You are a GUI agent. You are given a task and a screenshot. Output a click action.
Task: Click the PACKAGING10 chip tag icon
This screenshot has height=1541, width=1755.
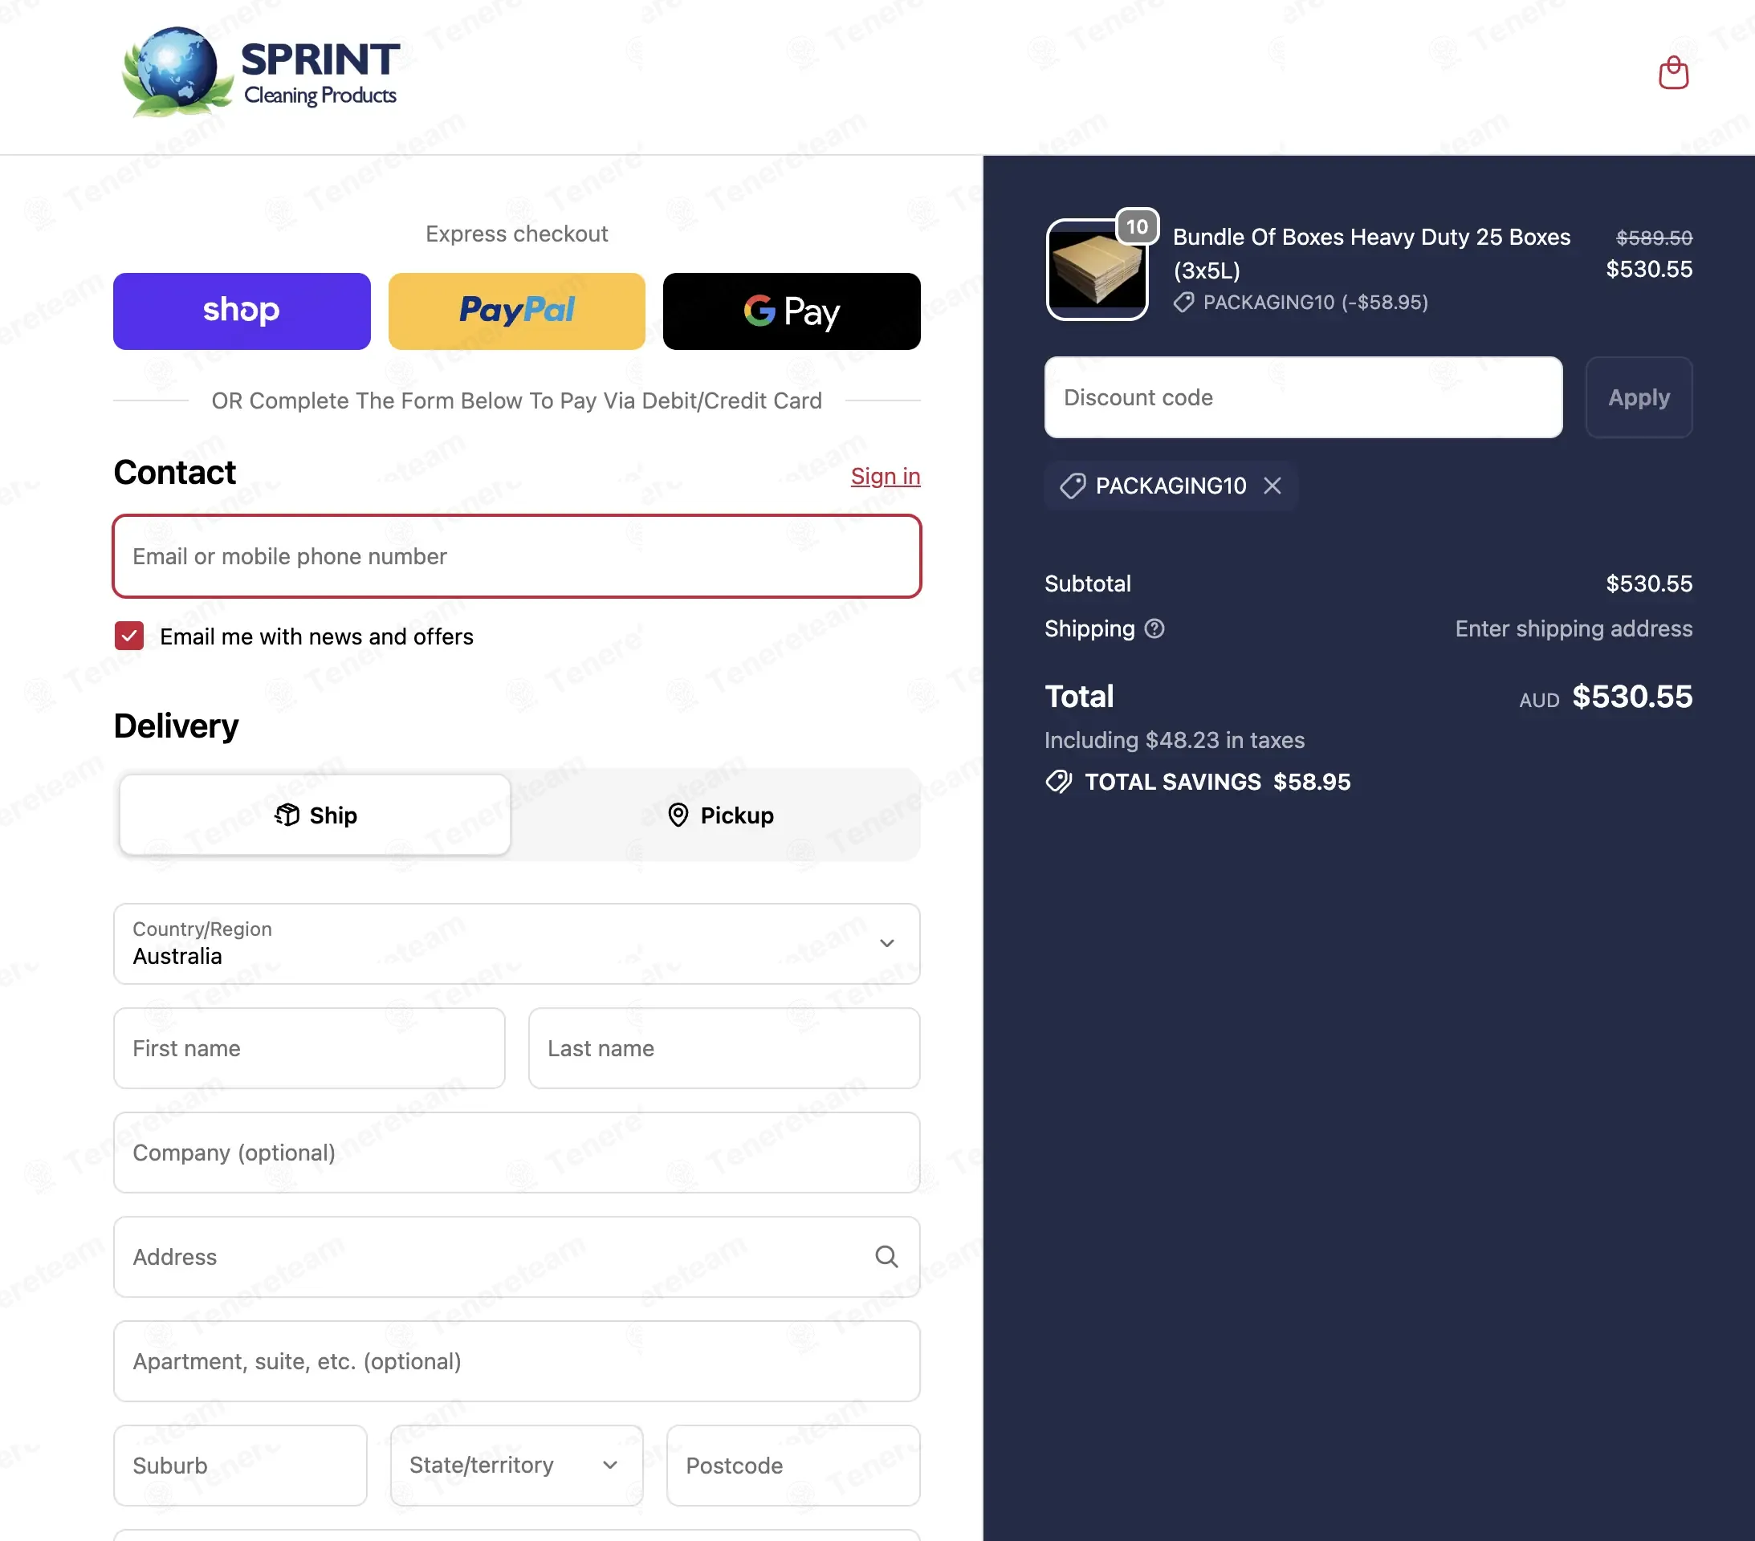coord(1073,486)
